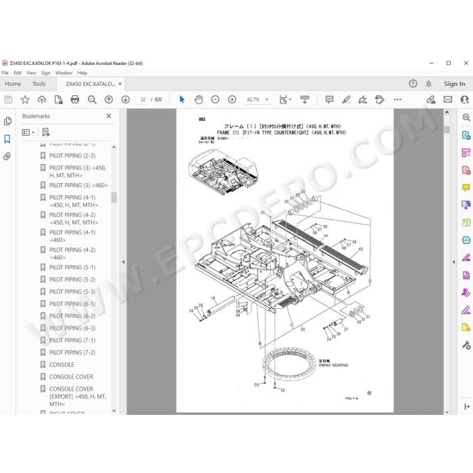Open the notifications bell
Image resolution: width=473 pixels, height=473 pixels.
point(428,84)
